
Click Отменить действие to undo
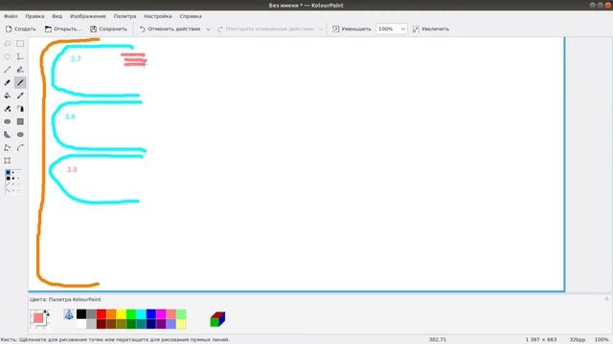170,29
